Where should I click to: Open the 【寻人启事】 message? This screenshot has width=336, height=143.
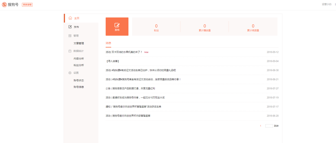113,61
